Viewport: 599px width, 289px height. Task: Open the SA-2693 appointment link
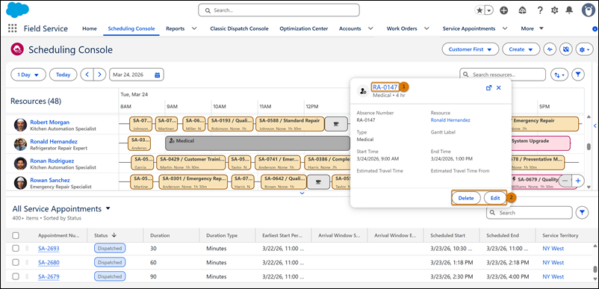click(x=49, y=249)
